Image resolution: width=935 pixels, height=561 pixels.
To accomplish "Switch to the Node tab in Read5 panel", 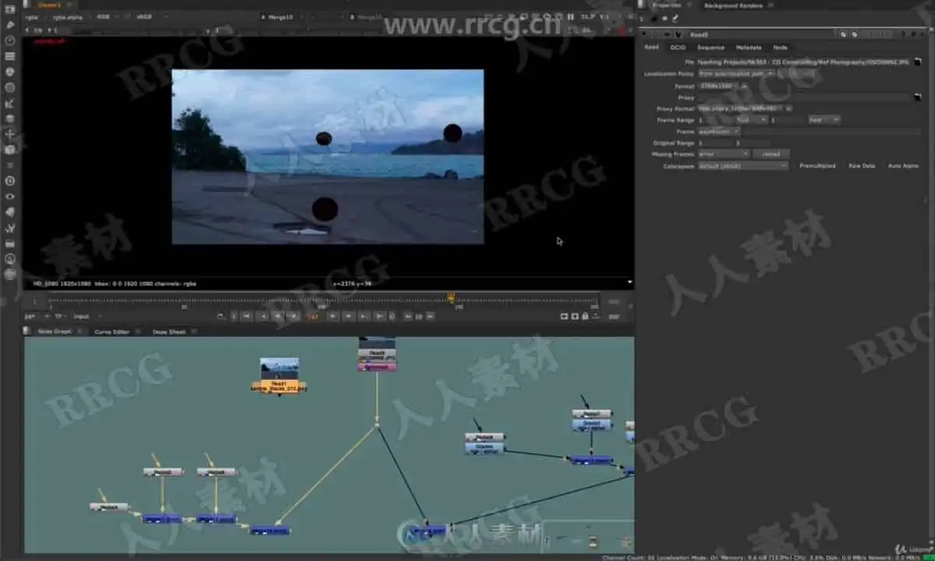I will (780, 47).
